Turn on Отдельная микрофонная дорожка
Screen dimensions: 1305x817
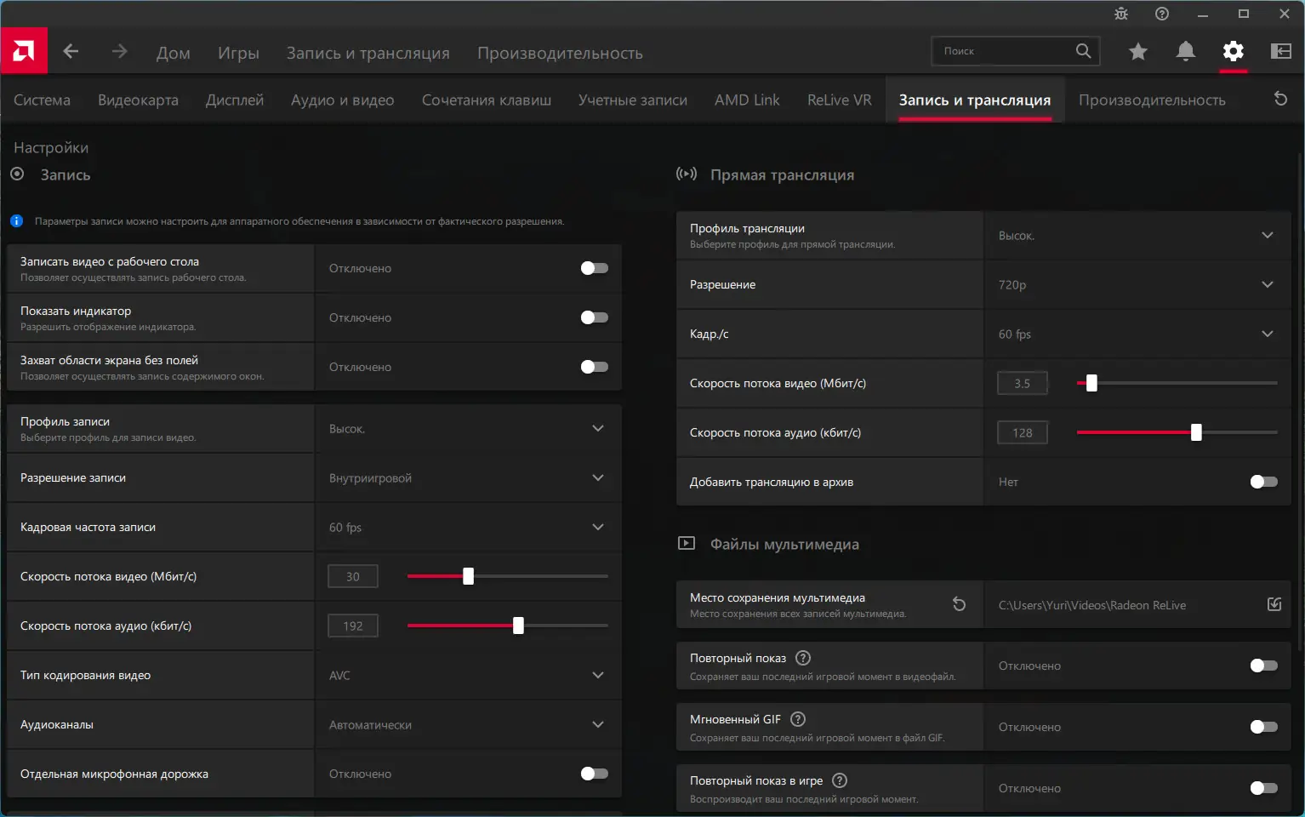594,774
